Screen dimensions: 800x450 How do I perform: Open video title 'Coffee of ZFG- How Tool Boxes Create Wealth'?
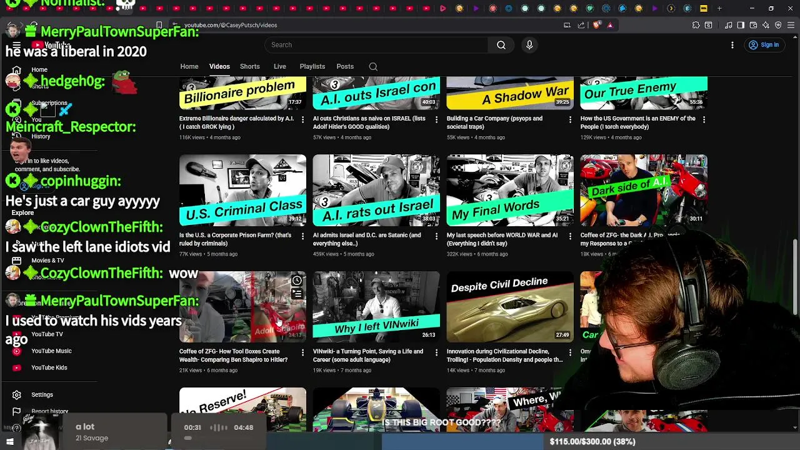pos(234,356)
